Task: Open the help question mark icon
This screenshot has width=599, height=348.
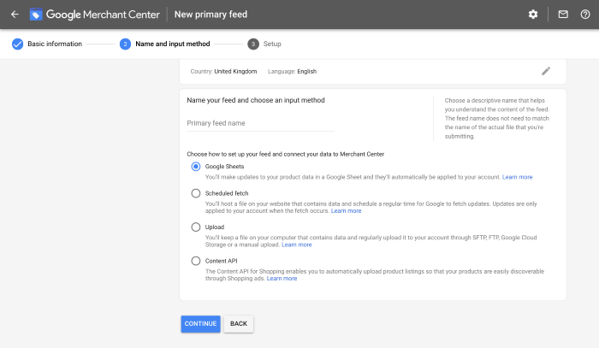Action: click(585, 15)
